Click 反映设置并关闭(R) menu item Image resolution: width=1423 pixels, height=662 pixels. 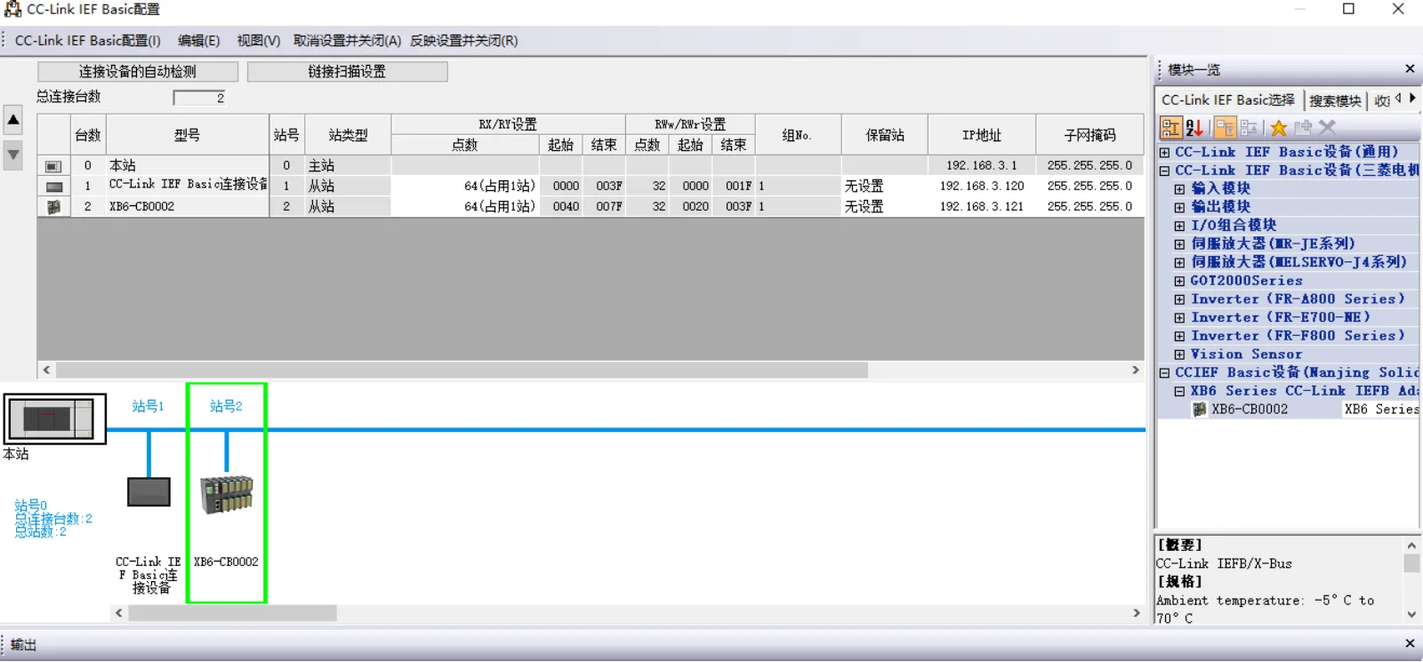(x=463, y=41)
